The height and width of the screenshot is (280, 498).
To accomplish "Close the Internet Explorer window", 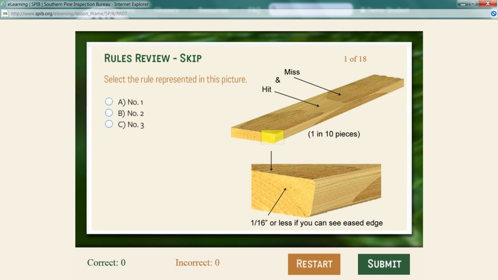I will click(487, 4).
